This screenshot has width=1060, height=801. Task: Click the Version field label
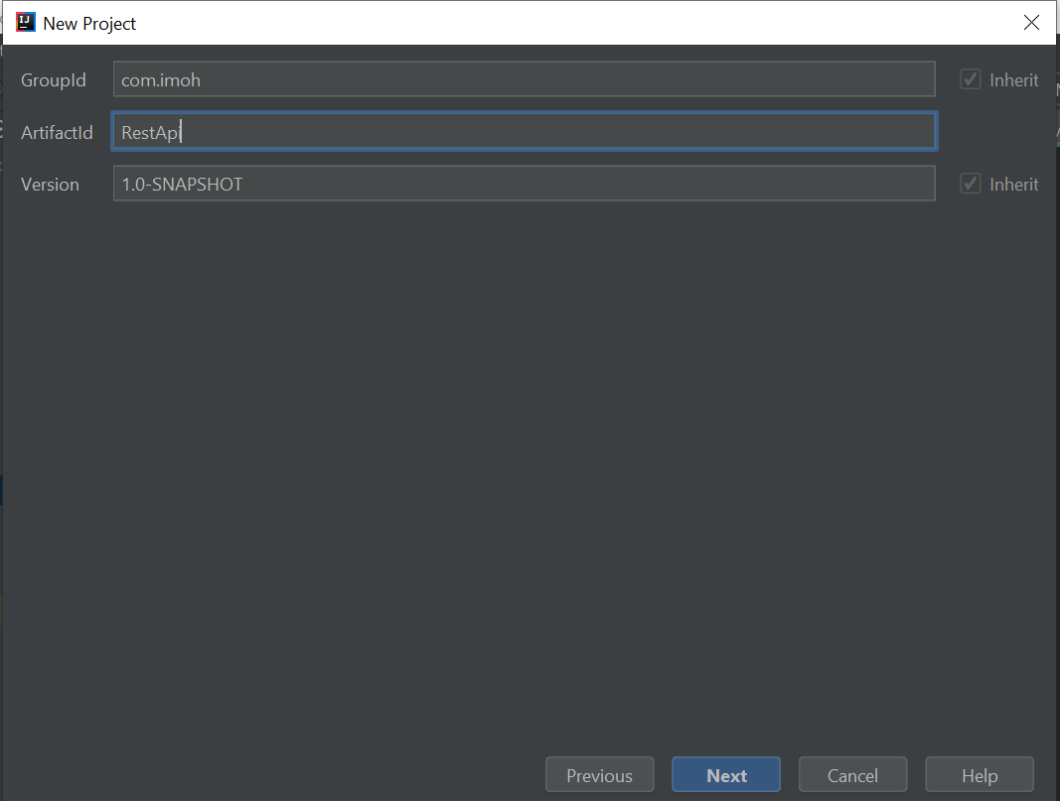[50, 184]
